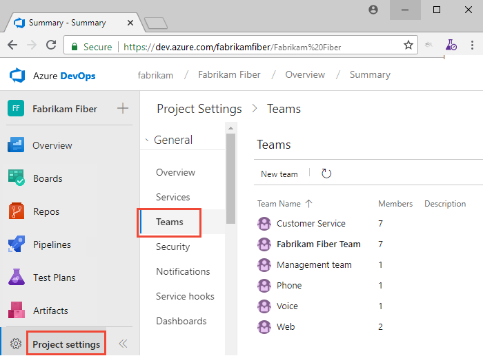This screenshot has width=483, height=356.
Task: Click the Overview icon in sidebar
Action: (17, 145)
